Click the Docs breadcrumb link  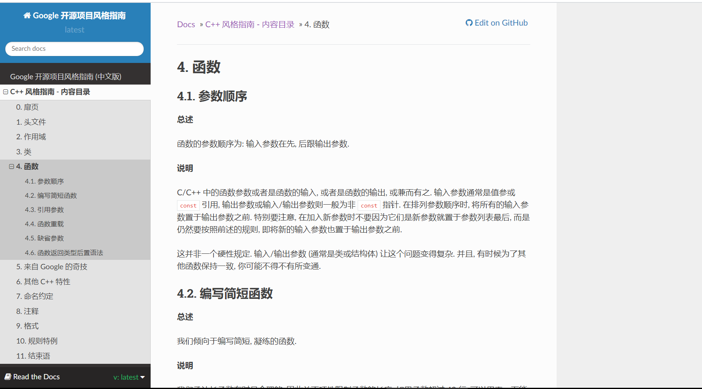tap(186, 24)
